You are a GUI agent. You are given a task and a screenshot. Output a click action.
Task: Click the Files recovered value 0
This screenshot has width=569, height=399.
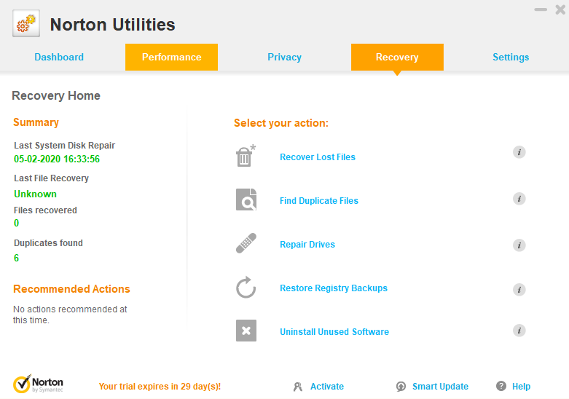16,223
